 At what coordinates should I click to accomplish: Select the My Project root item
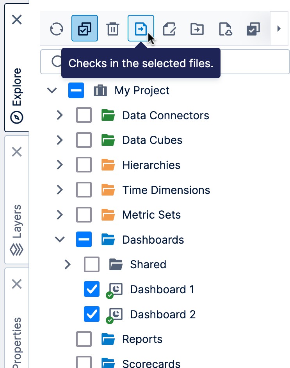[x=141, y=90]
